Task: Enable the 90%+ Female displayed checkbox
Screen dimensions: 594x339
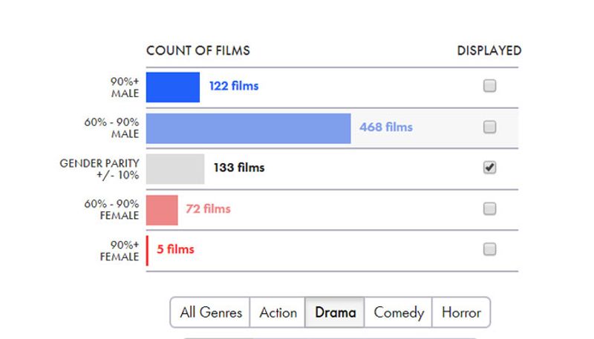Action: (489, 249)
